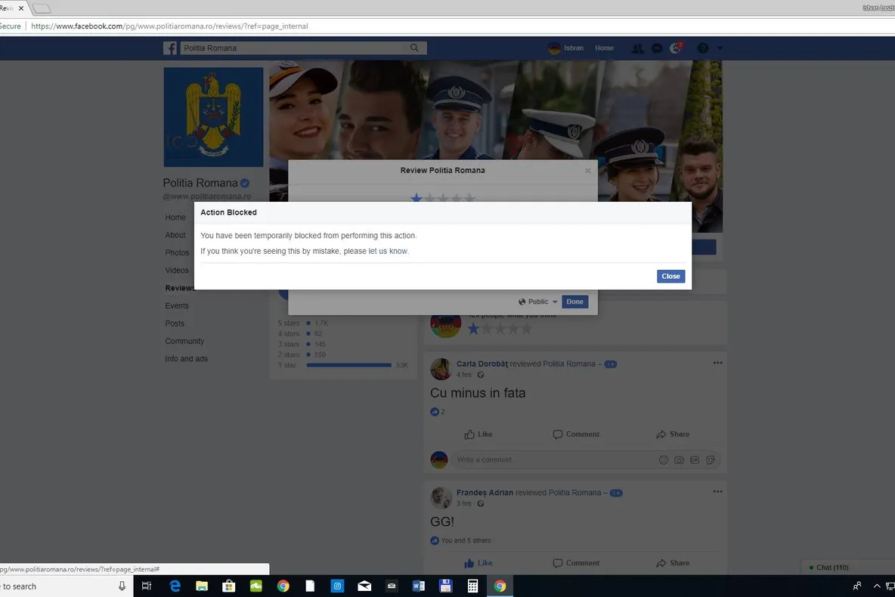The width and height of the screenshot is (895, 597).
Task: Comment on Frandeș Adrian's review
Action: tap(576, 563)
